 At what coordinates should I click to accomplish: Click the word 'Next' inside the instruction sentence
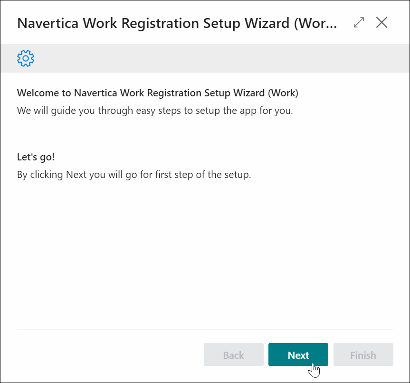[76, 175]
